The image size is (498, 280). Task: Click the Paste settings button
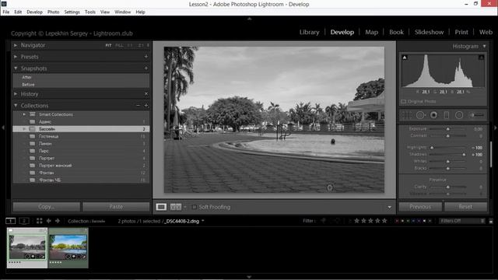click(x=116, y=207)
